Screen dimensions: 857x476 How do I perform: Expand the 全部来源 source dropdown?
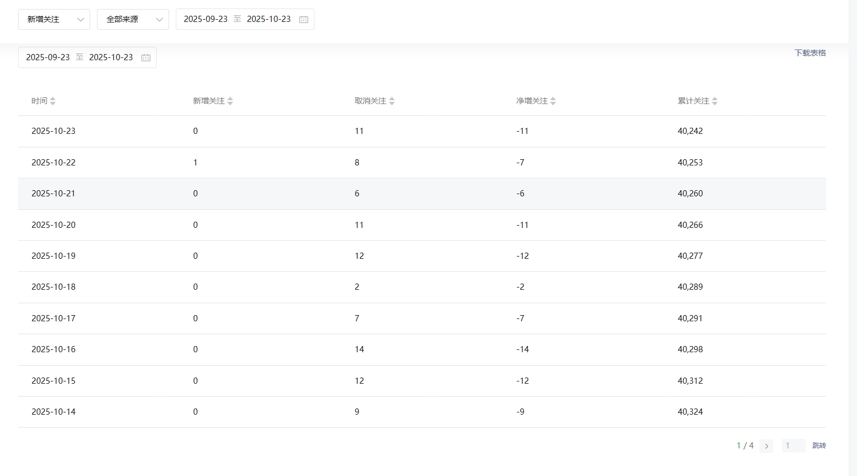pyautogui.click(x=132, y=19)
